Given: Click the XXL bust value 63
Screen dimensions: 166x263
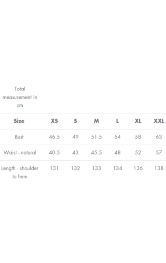Looking at the screenshot, I should 159,137.
